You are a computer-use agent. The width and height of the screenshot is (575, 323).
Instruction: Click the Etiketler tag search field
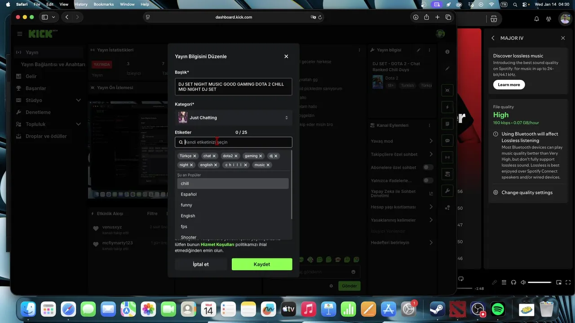click(x=234, y=142)
